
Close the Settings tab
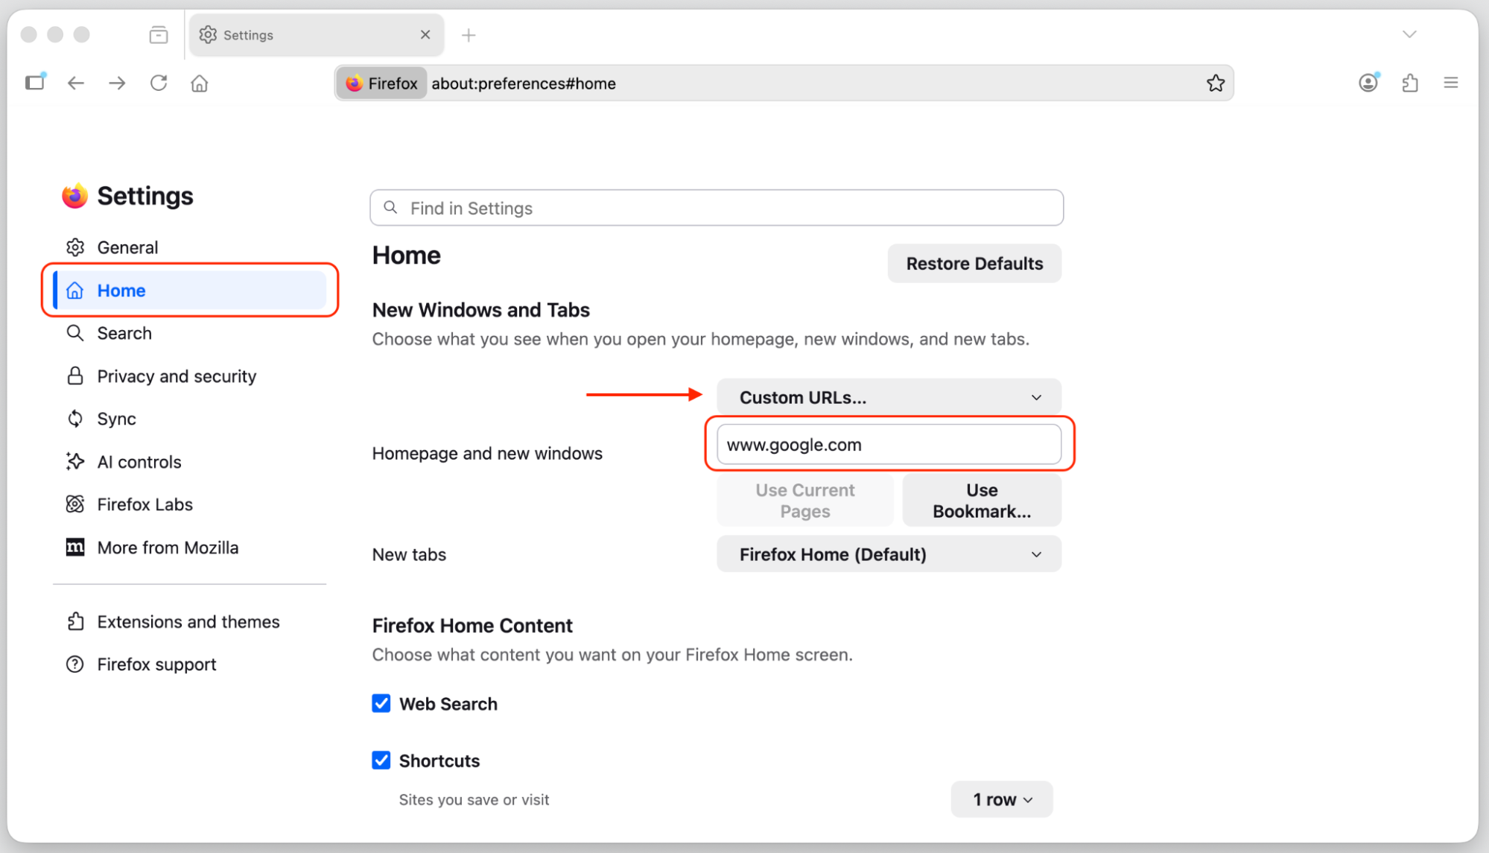[x=425, y=34]
